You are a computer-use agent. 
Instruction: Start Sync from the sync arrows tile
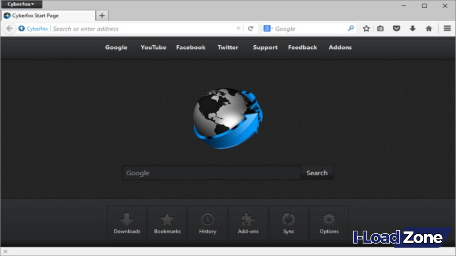point(289,222)
